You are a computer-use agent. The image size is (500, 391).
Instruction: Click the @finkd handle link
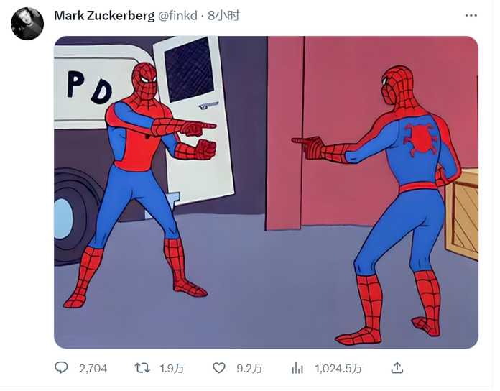pyautogui.click(x=177, y=15)
